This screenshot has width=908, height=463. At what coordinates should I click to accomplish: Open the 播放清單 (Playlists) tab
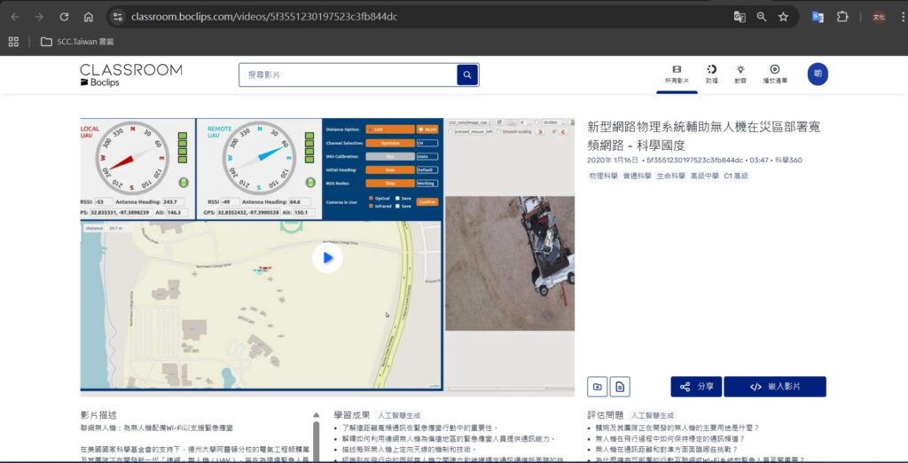click(774, 74)
